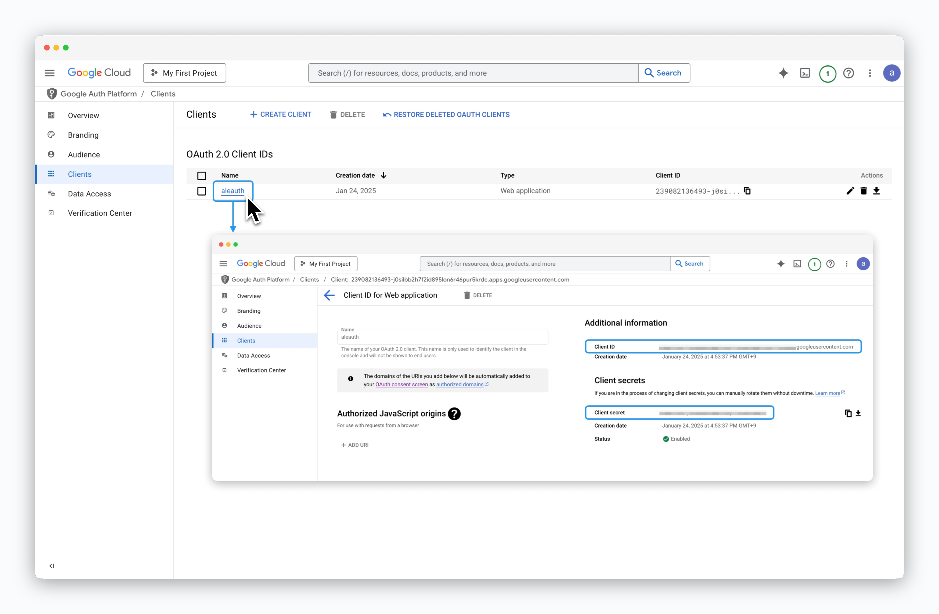Click the account avatar 'a' in outer window
Viewport: 939px width, 614px height.
(x=891, y=73)
